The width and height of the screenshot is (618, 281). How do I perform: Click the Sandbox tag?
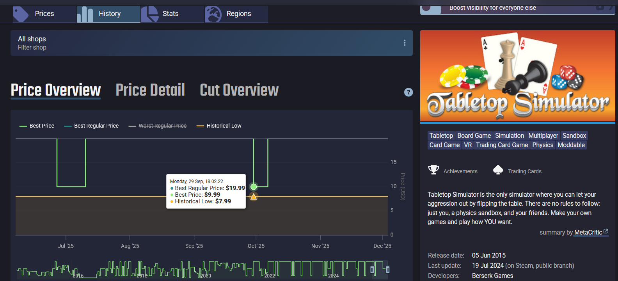pyautogui.click(x=574, y=135)
